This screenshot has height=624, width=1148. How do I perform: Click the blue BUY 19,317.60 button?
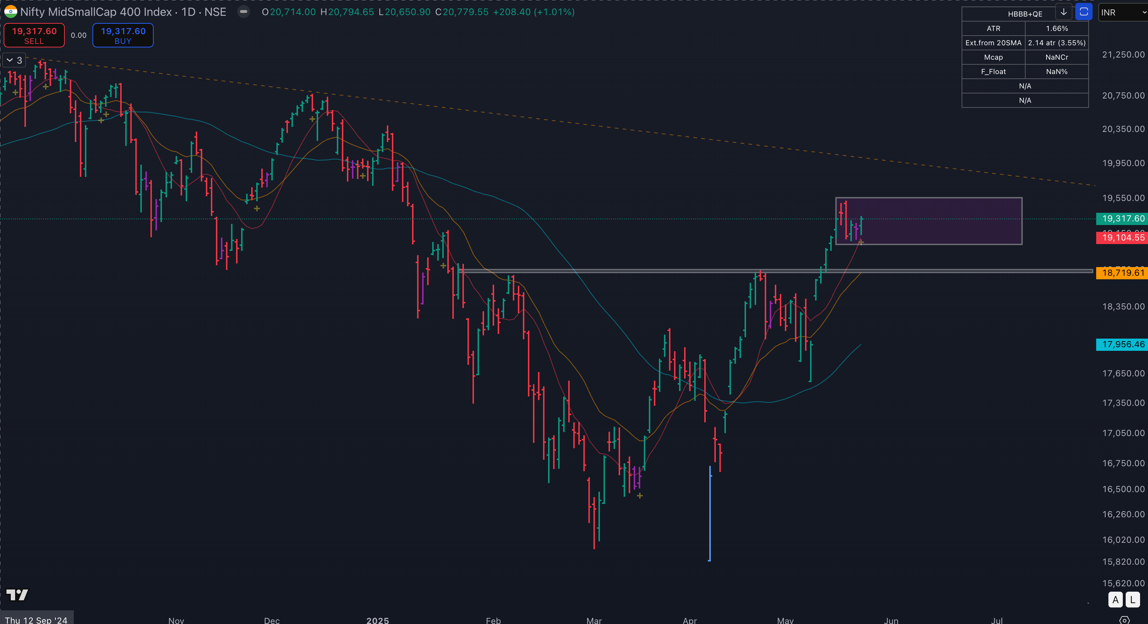coord(123,35)
